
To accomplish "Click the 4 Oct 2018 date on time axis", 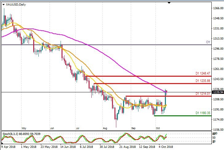I will pyautogui.click(x=166, y=147).
